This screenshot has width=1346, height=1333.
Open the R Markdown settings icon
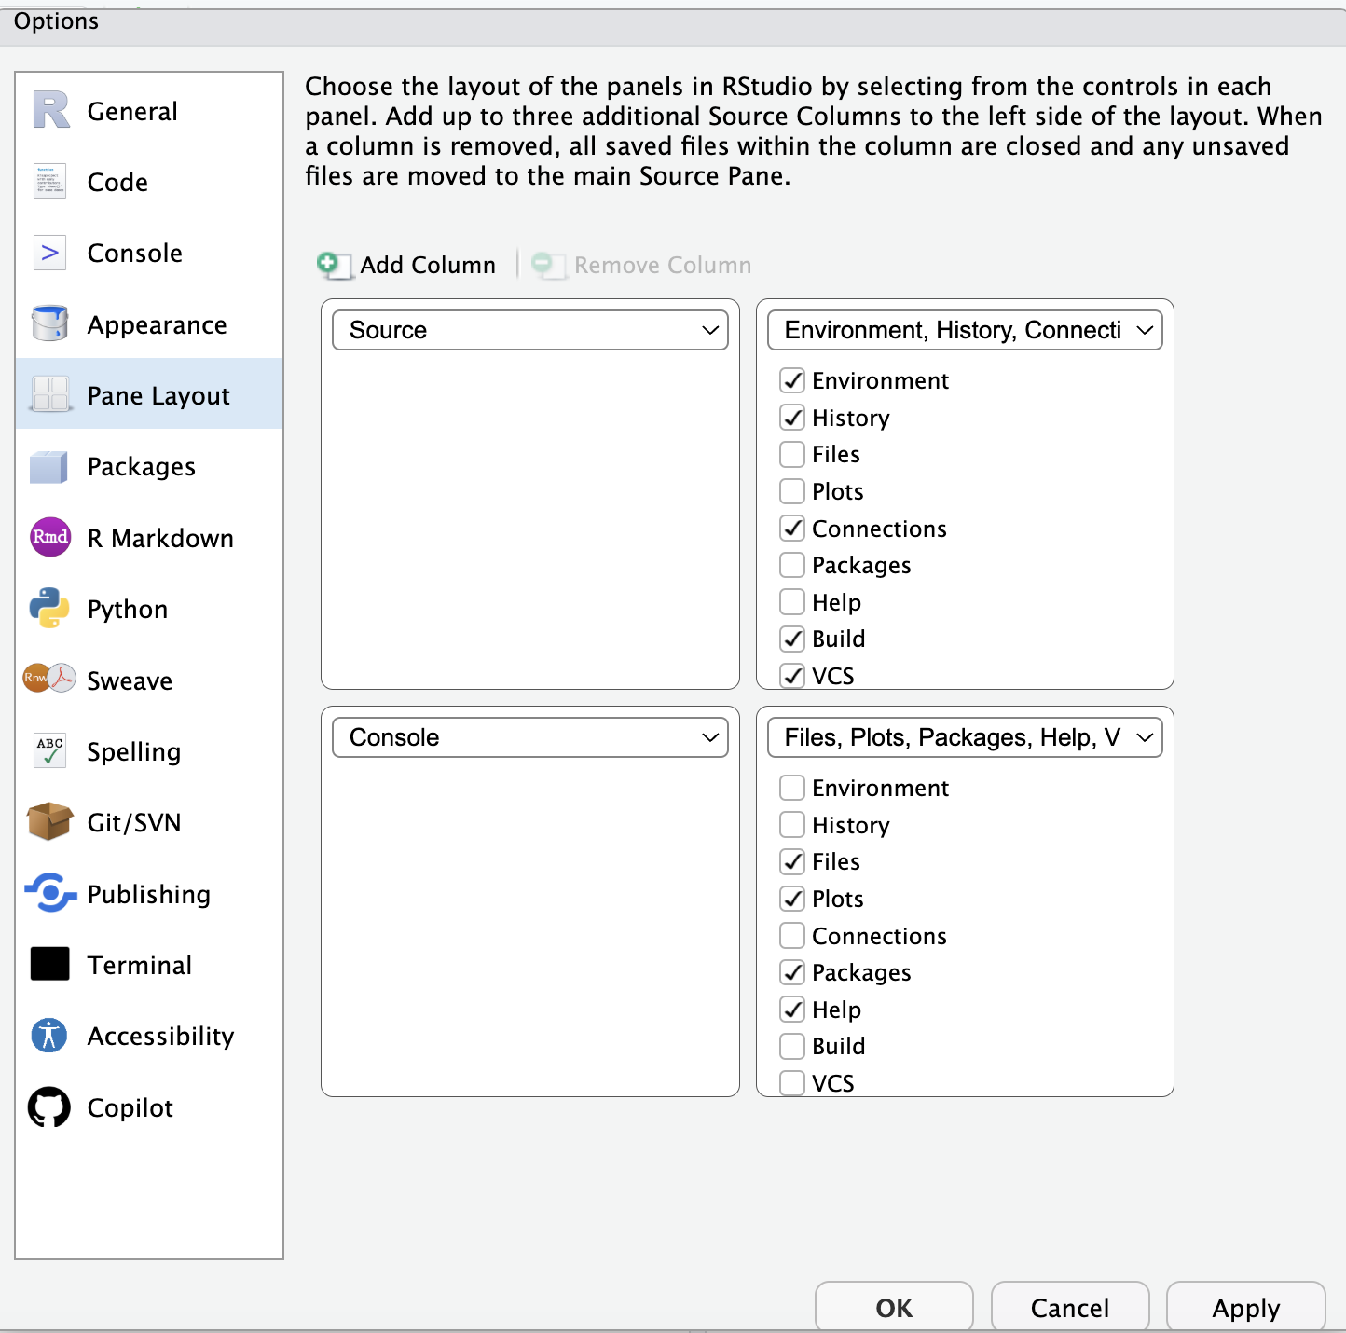point(48,537)
